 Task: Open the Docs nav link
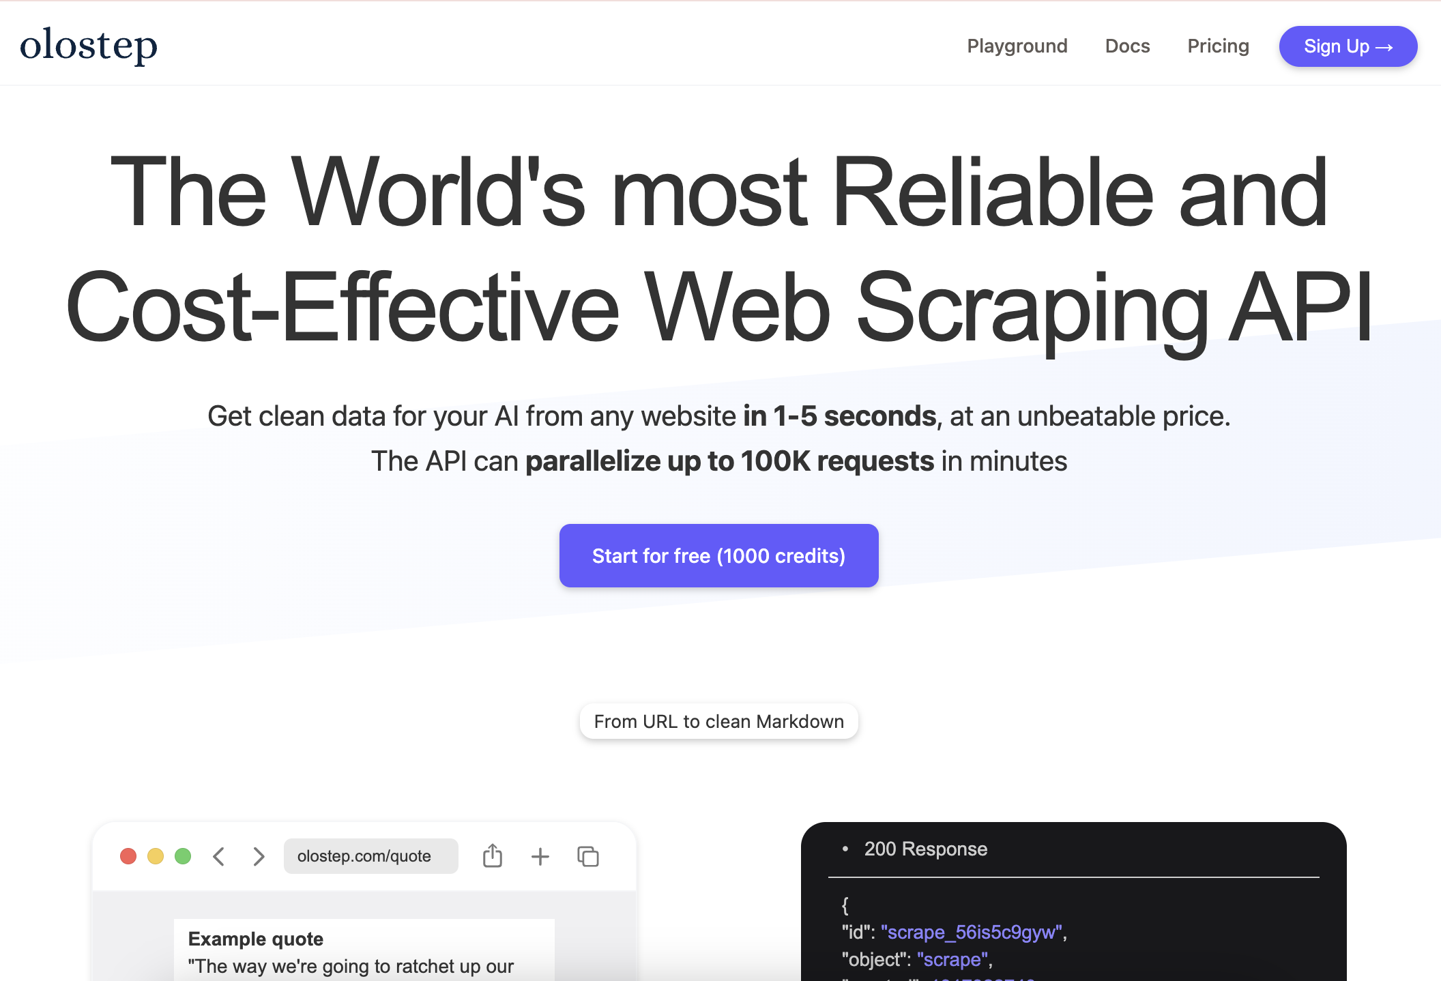(1127, 46)
